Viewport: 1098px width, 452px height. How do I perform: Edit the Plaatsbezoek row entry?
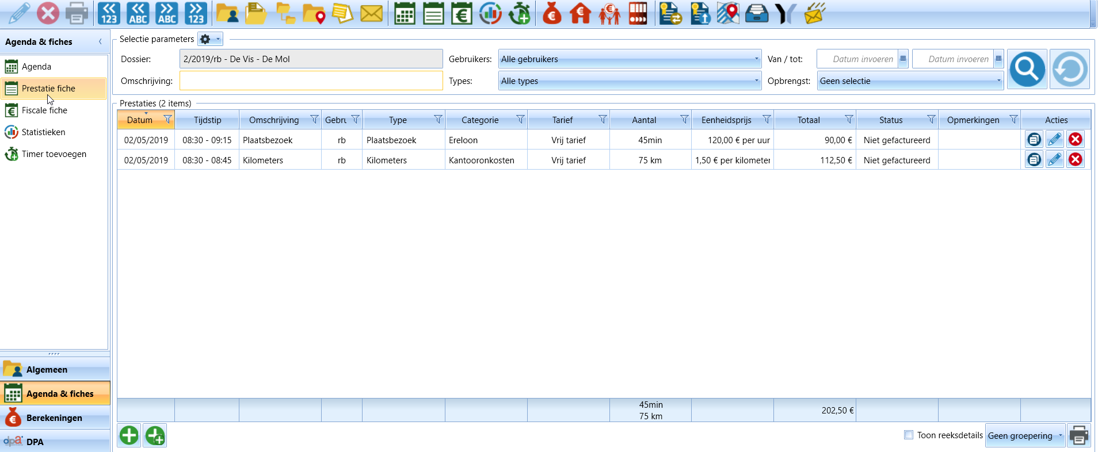[x=1055, y=139]
